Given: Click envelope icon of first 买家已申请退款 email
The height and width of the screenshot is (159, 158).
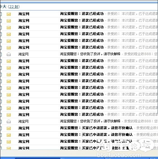Looking at the screenshot, I should (9, 128).
